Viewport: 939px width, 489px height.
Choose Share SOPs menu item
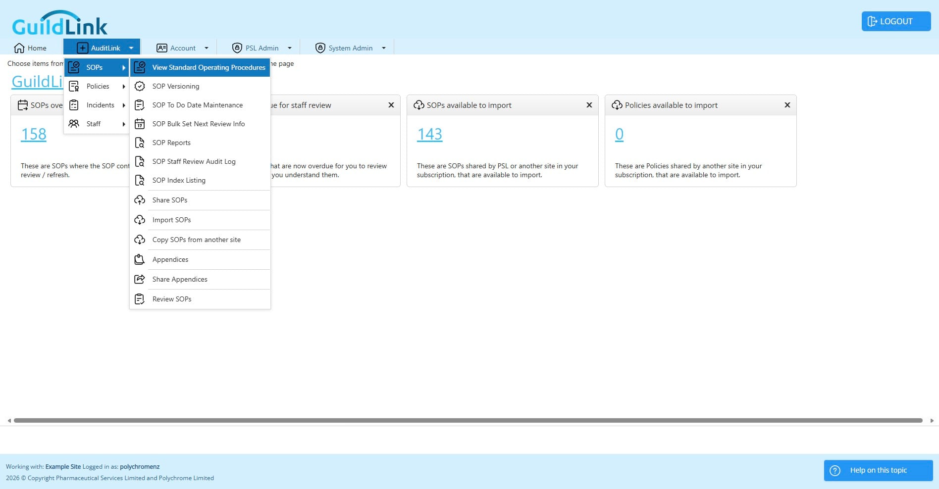200,200
